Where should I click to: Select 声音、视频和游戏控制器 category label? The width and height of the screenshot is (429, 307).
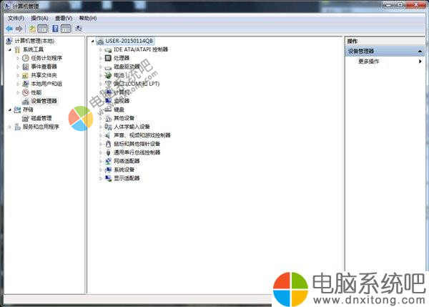142,135
